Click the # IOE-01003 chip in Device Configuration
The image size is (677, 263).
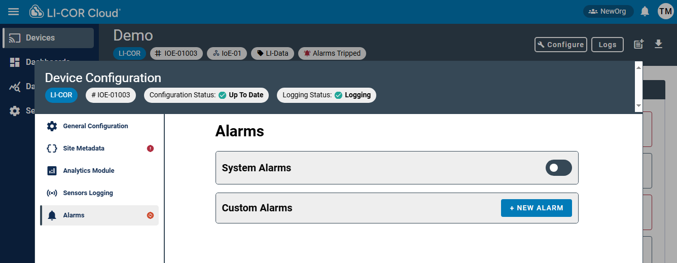tap(111, 95)
